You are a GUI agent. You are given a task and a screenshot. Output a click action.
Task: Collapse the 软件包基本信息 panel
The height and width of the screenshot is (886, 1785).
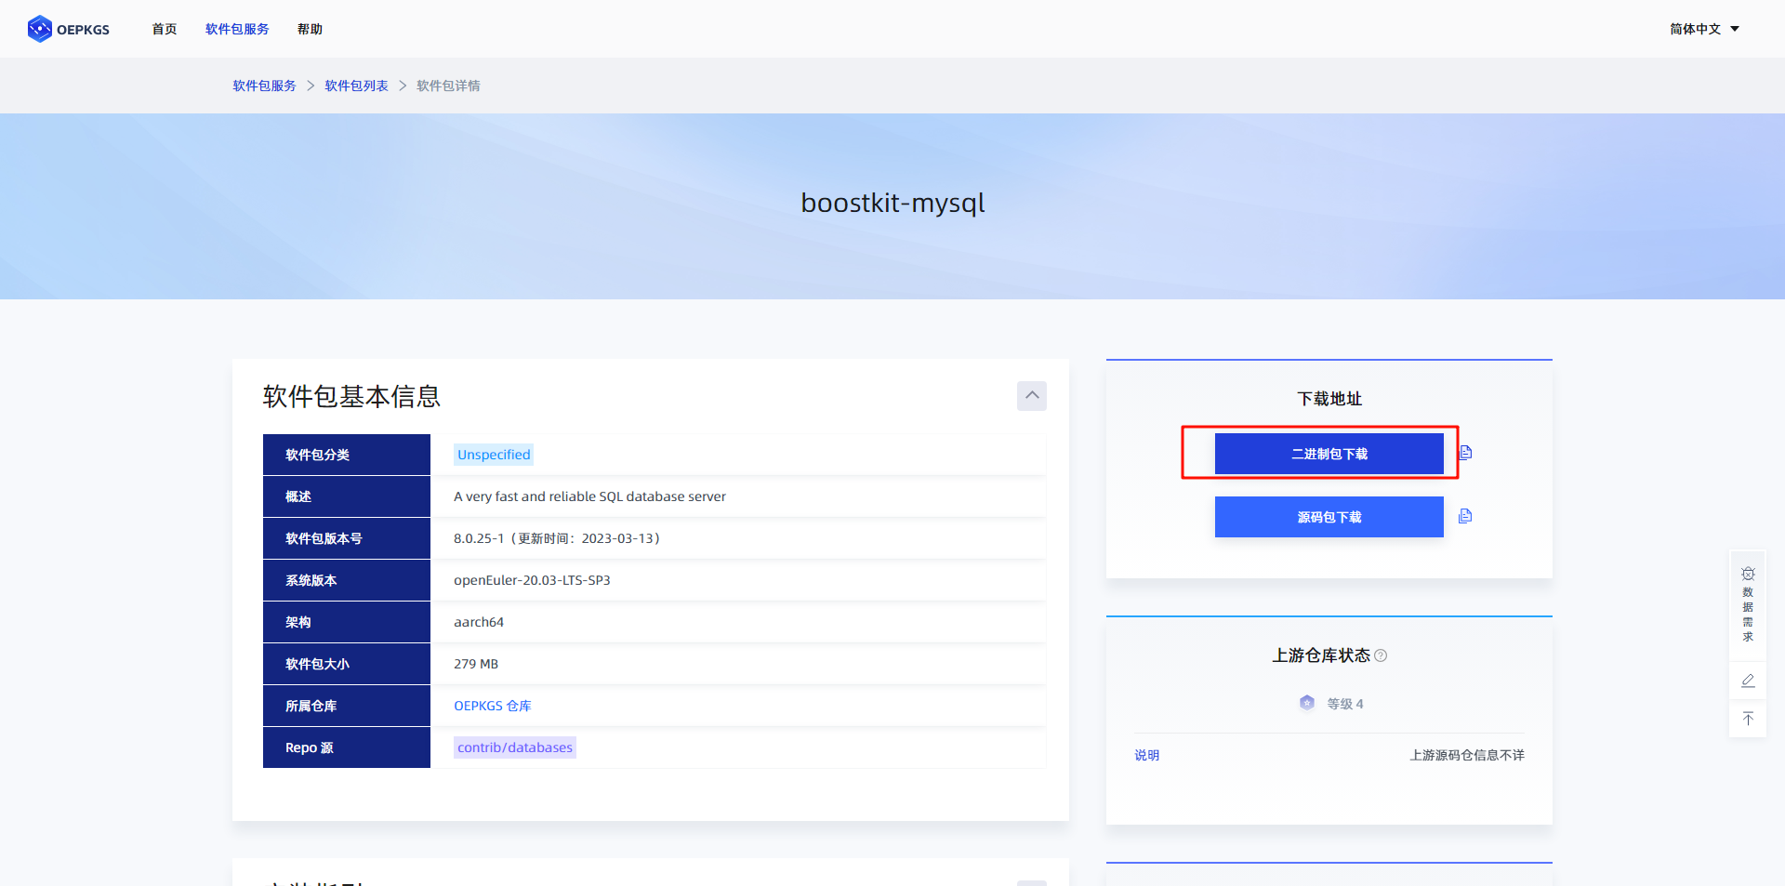click(1032, 396)
